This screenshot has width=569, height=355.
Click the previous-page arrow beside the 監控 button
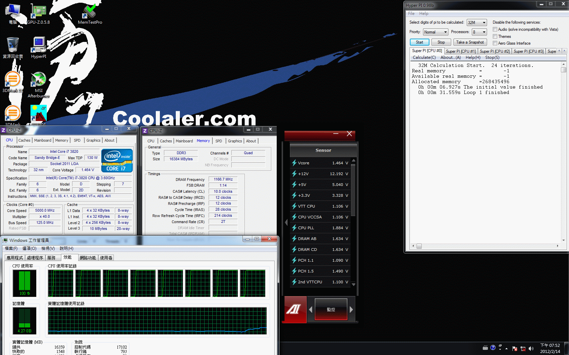tap(311, 309)
